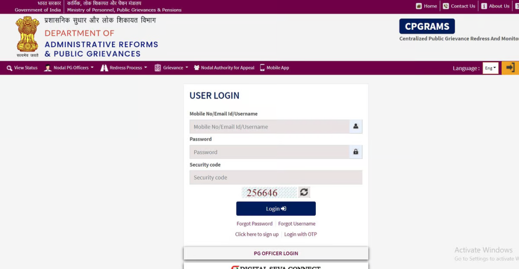Click the Government of India text
519x269 pixels.
[x=38, y=10]
